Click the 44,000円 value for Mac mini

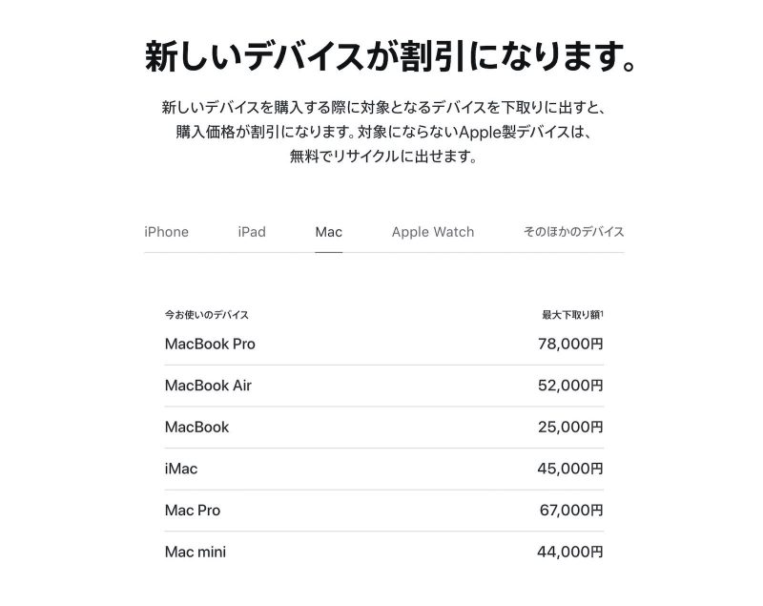tap(573, 552)
